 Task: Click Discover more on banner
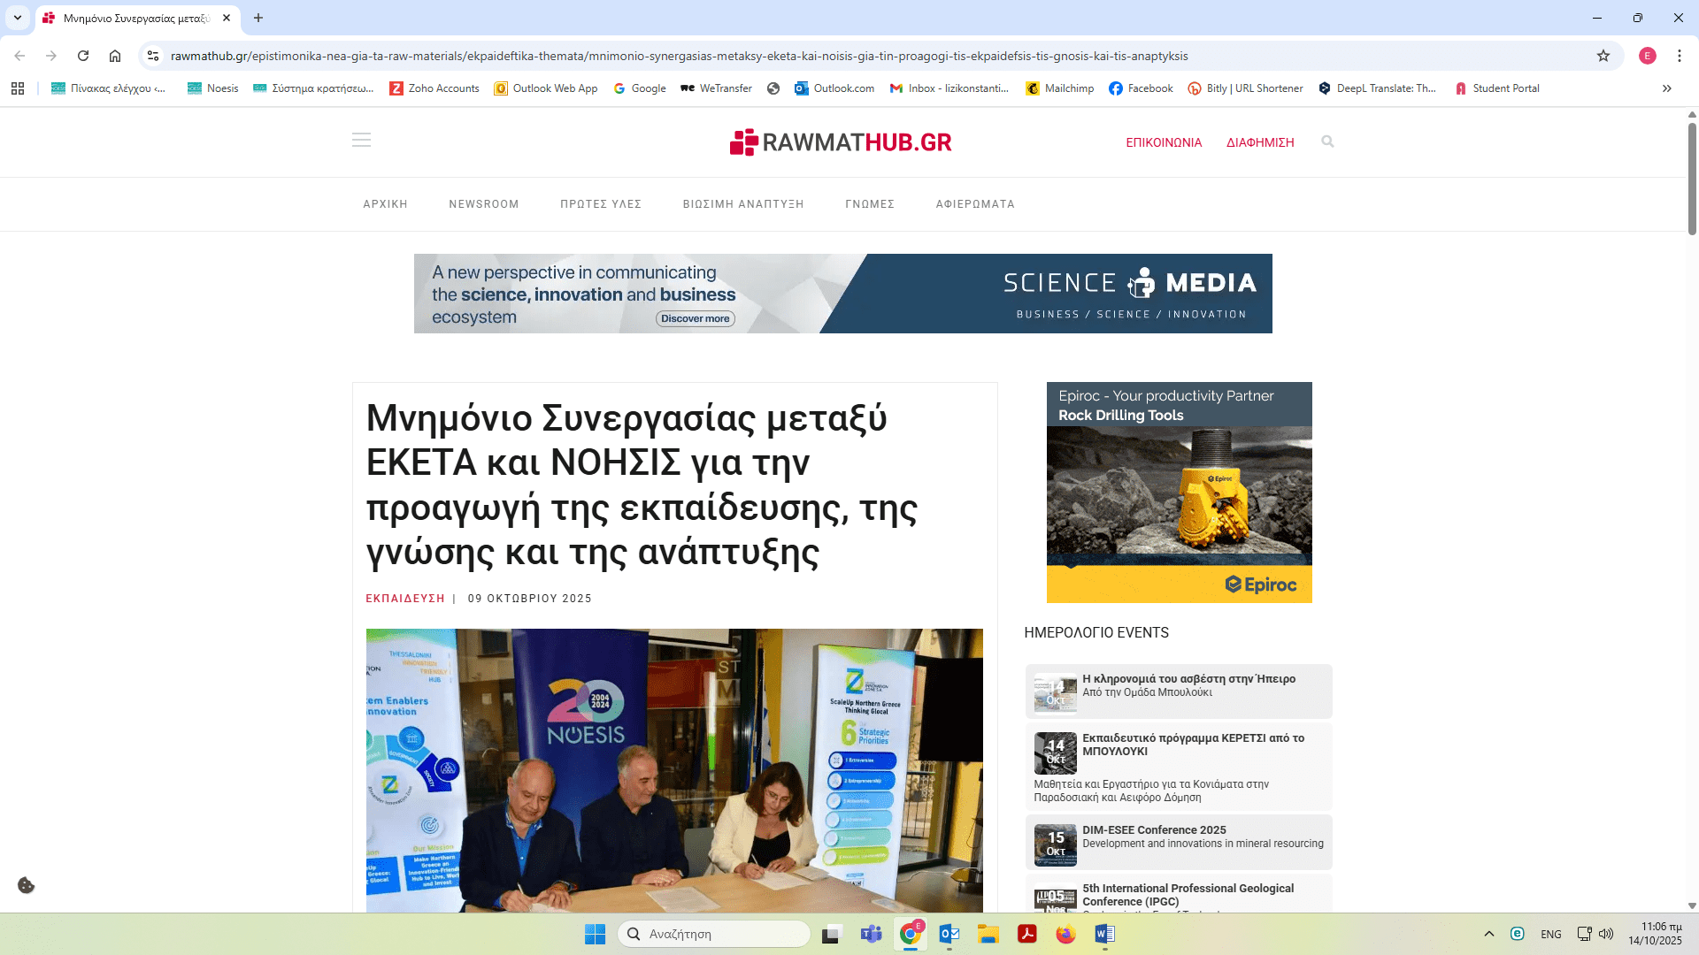coord(696,318)
